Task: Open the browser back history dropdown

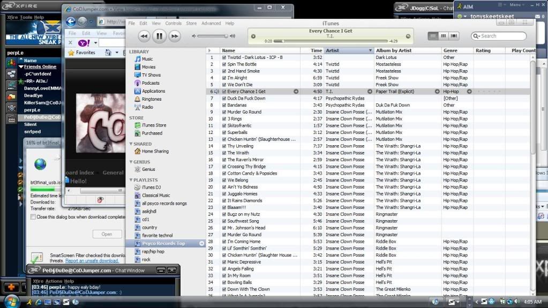Action: [91, 21]
